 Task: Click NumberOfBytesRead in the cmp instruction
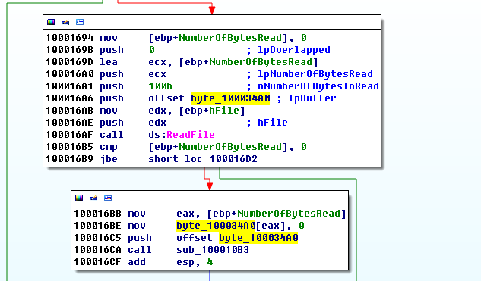[x=230, y=147]
